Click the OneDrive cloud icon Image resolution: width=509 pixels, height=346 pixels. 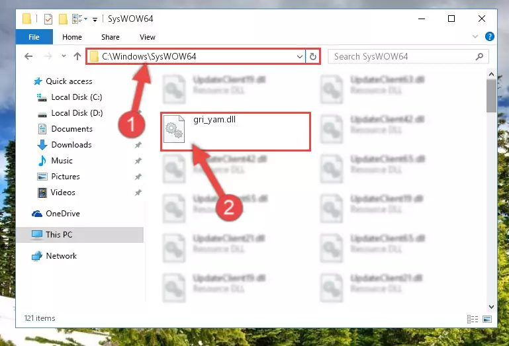point(37,214)
